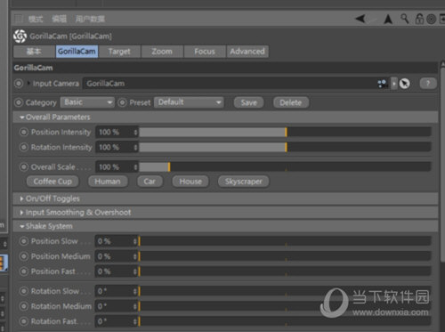This screenshot has height=332, width=445.
Task: Click the up arrow navigation icon
Action: 388,20
